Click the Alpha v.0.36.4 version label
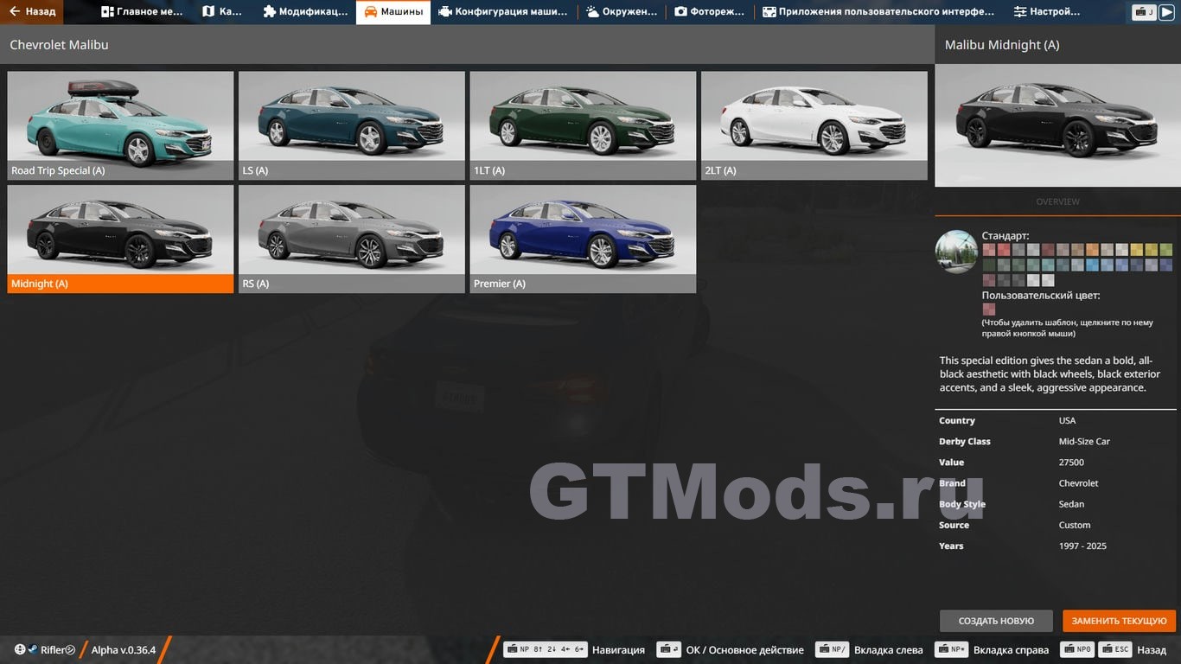The width and height of the screenshot is (1181, 664). (124, 650)
